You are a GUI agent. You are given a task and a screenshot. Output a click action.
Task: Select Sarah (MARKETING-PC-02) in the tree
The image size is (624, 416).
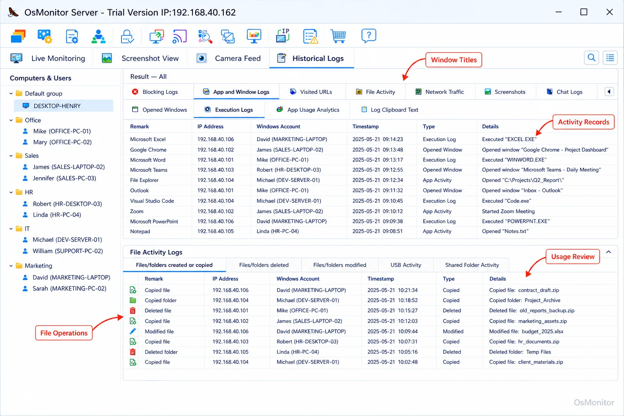(x=69, y=288)
